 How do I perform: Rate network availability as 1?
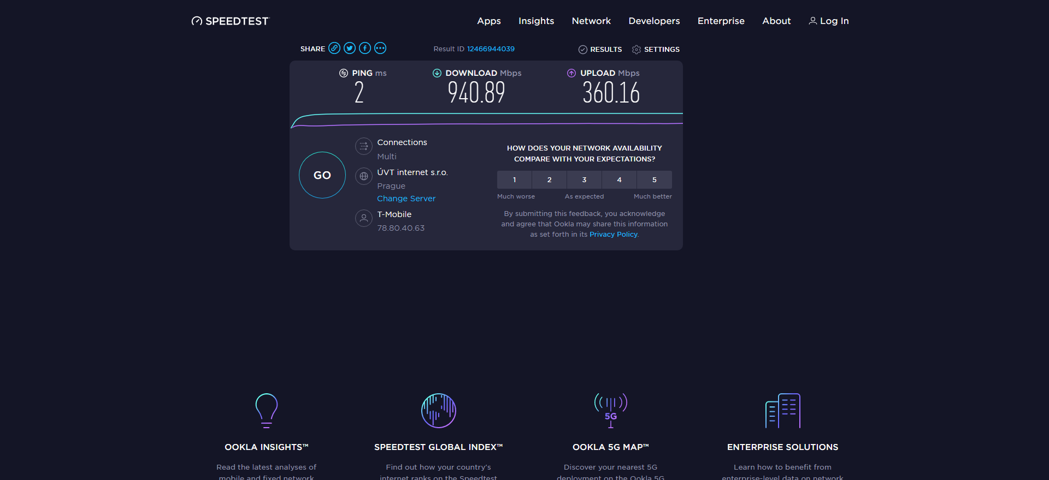[514, 180]
